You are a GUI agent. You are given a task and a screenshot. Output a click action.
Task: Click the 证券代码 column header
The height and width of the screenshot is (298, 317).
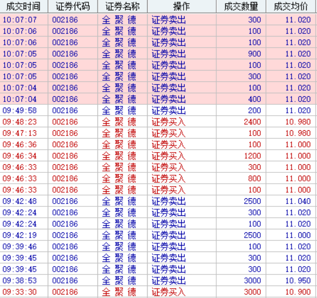(x=73, y=7)
